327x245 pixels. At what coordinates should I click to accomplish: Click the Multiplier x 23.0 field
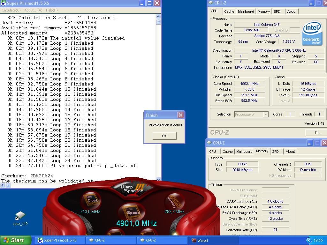coord(249,89)
